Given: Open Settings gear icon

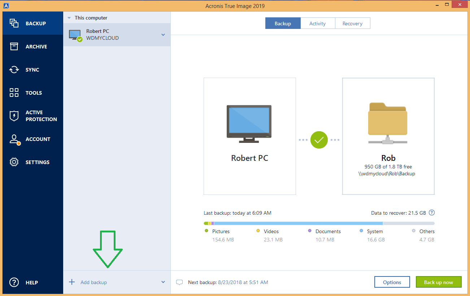Looking at the screenshot, I should [14, 162].
